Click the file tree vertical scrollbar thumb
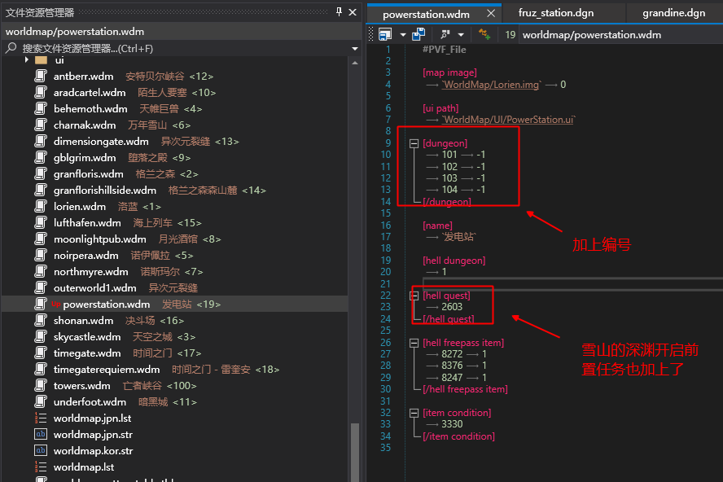This screenshot has width=723, height=482. tap(355, 452)
